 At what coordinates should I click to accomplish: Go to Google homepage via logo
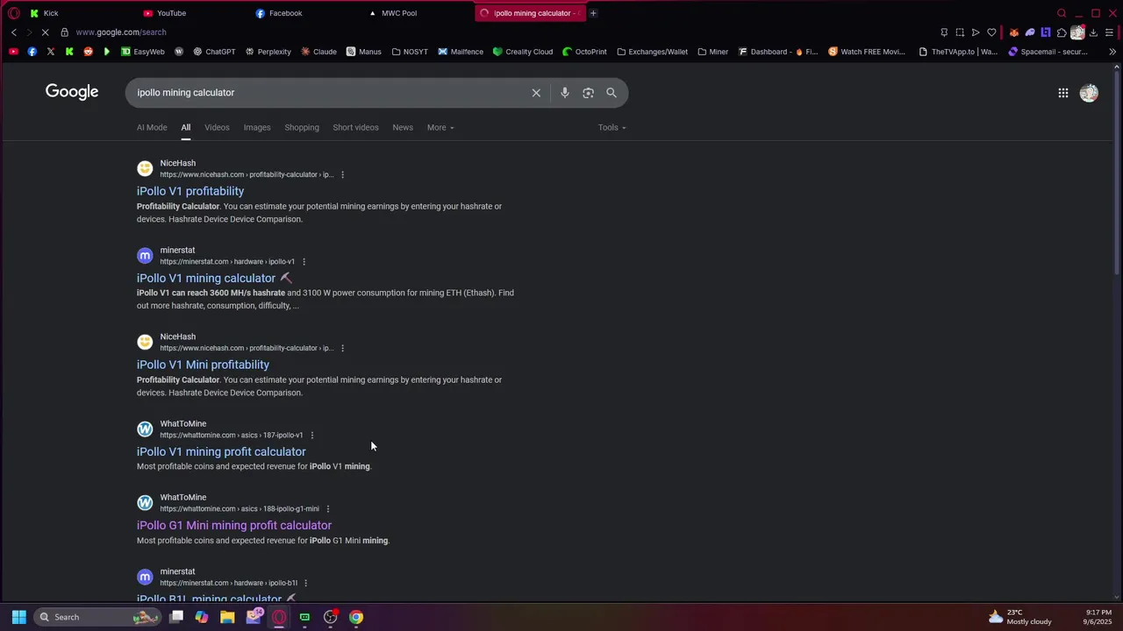tap(72, 92)
